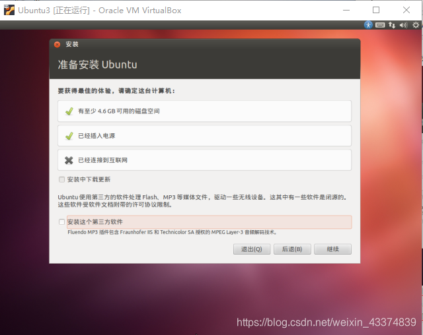Maximize the VirtualBox window

[x=376, y=11]
